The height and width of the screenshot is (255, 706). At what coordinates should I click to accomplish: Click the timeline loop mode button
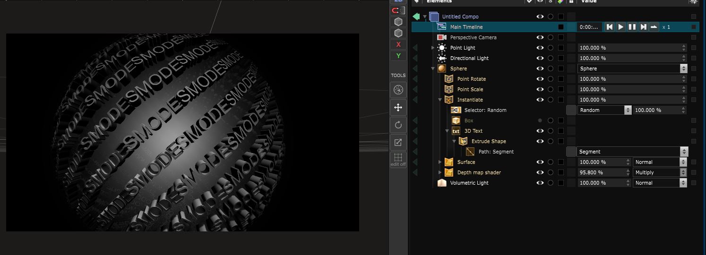654,27
